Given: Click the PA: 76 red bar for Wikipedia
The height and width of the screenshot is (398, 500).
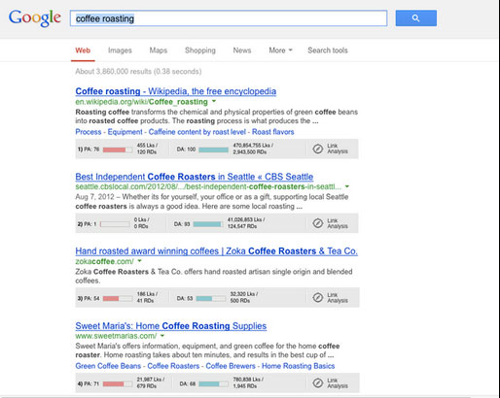Looking at the screenshot, I should click(x=118, y=149).
